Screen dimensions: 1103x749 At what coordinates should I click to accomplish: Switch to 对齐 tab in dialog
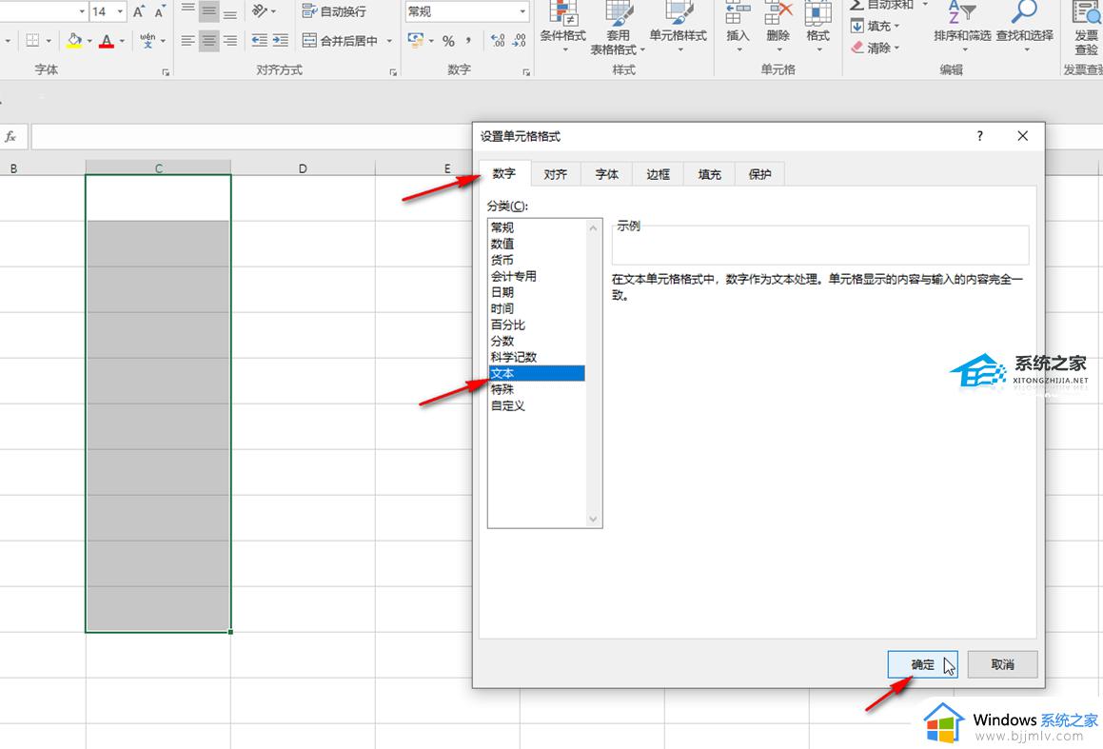[x=555, y=174]
